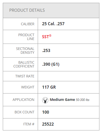
Task: Click the Product Details header
Action: click(27, 10)
